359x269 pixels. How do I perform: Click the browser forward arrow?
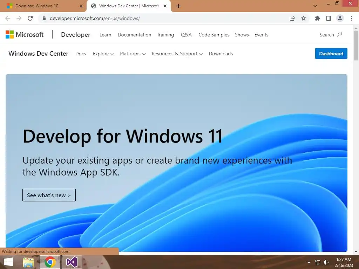(x=19, y=18)
